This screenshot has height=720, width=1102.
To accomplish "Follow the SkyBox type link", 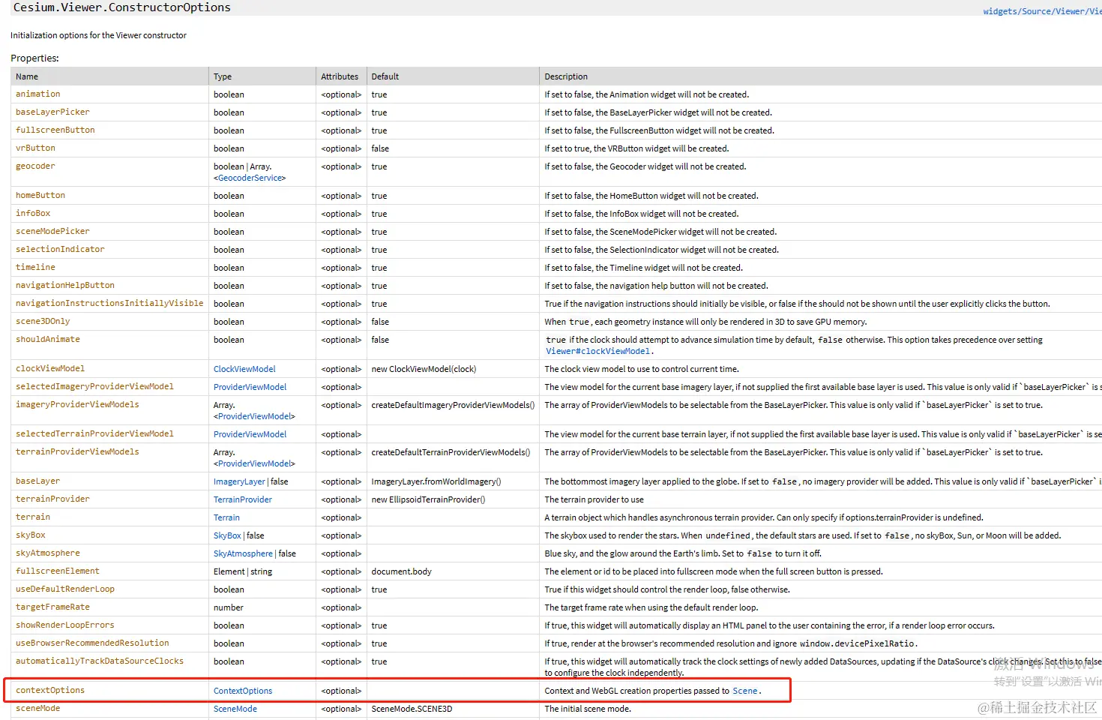I will pyautogui.click(x=227, y=535).
